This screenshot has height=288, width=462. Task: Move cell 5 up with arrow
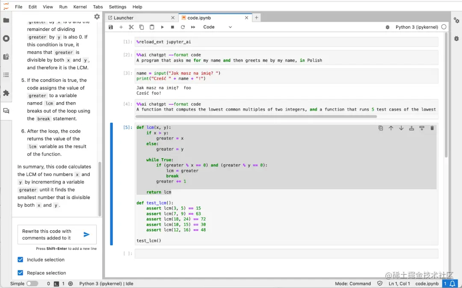pos(391,128)
